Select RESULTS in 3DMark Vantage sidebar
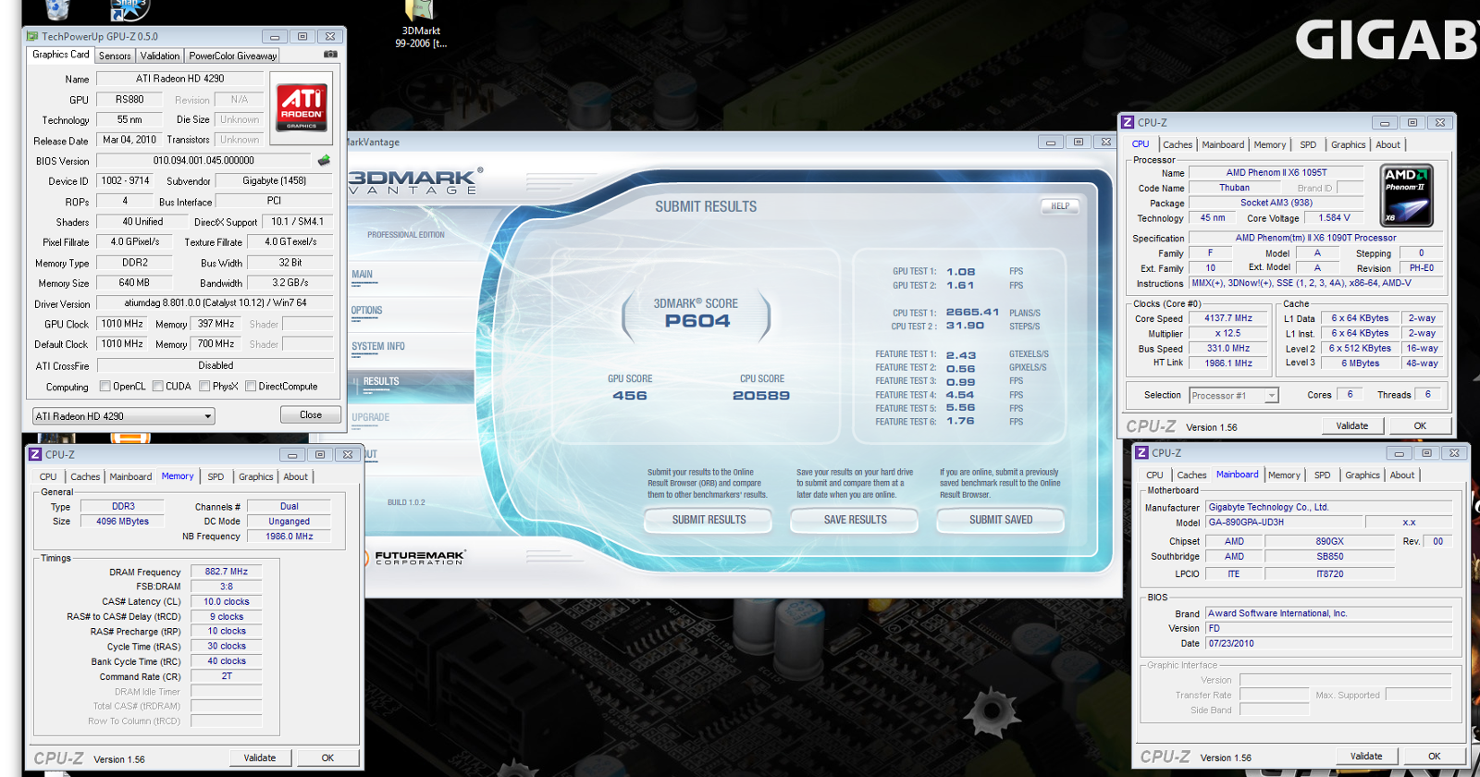This screenshot has height=777, width=1480. click(x=381, y=381)
